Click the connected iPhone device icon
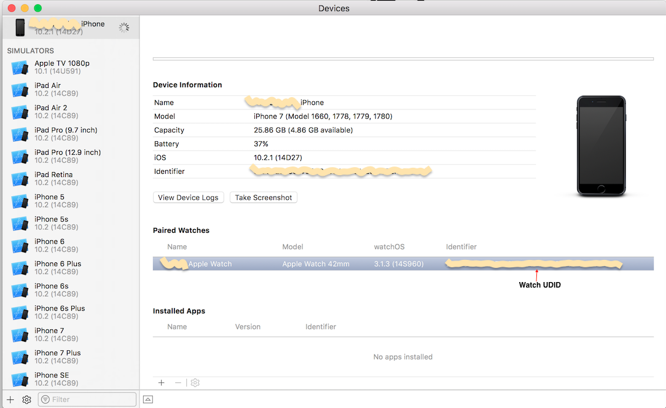Viewport: 666px width, 408px height. pyautogui.click(x=20, y=27)
